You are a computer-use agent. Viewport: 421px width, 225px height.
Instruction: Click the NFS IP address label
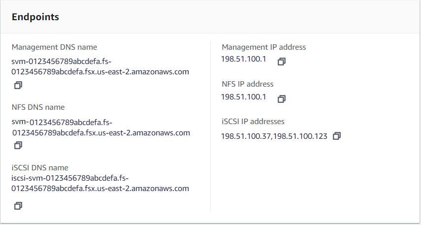click(x=247, y=84)
